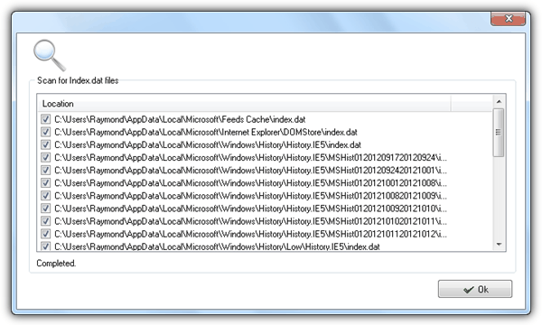The image size is (542, 325).
Task: Click the magnifying glass scan icon
Action: click(x=50, y=55)
